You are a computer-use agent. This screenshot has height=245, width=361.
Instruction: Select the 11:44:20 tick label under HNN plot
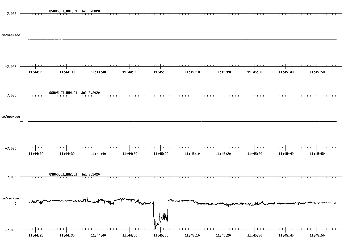36,154
